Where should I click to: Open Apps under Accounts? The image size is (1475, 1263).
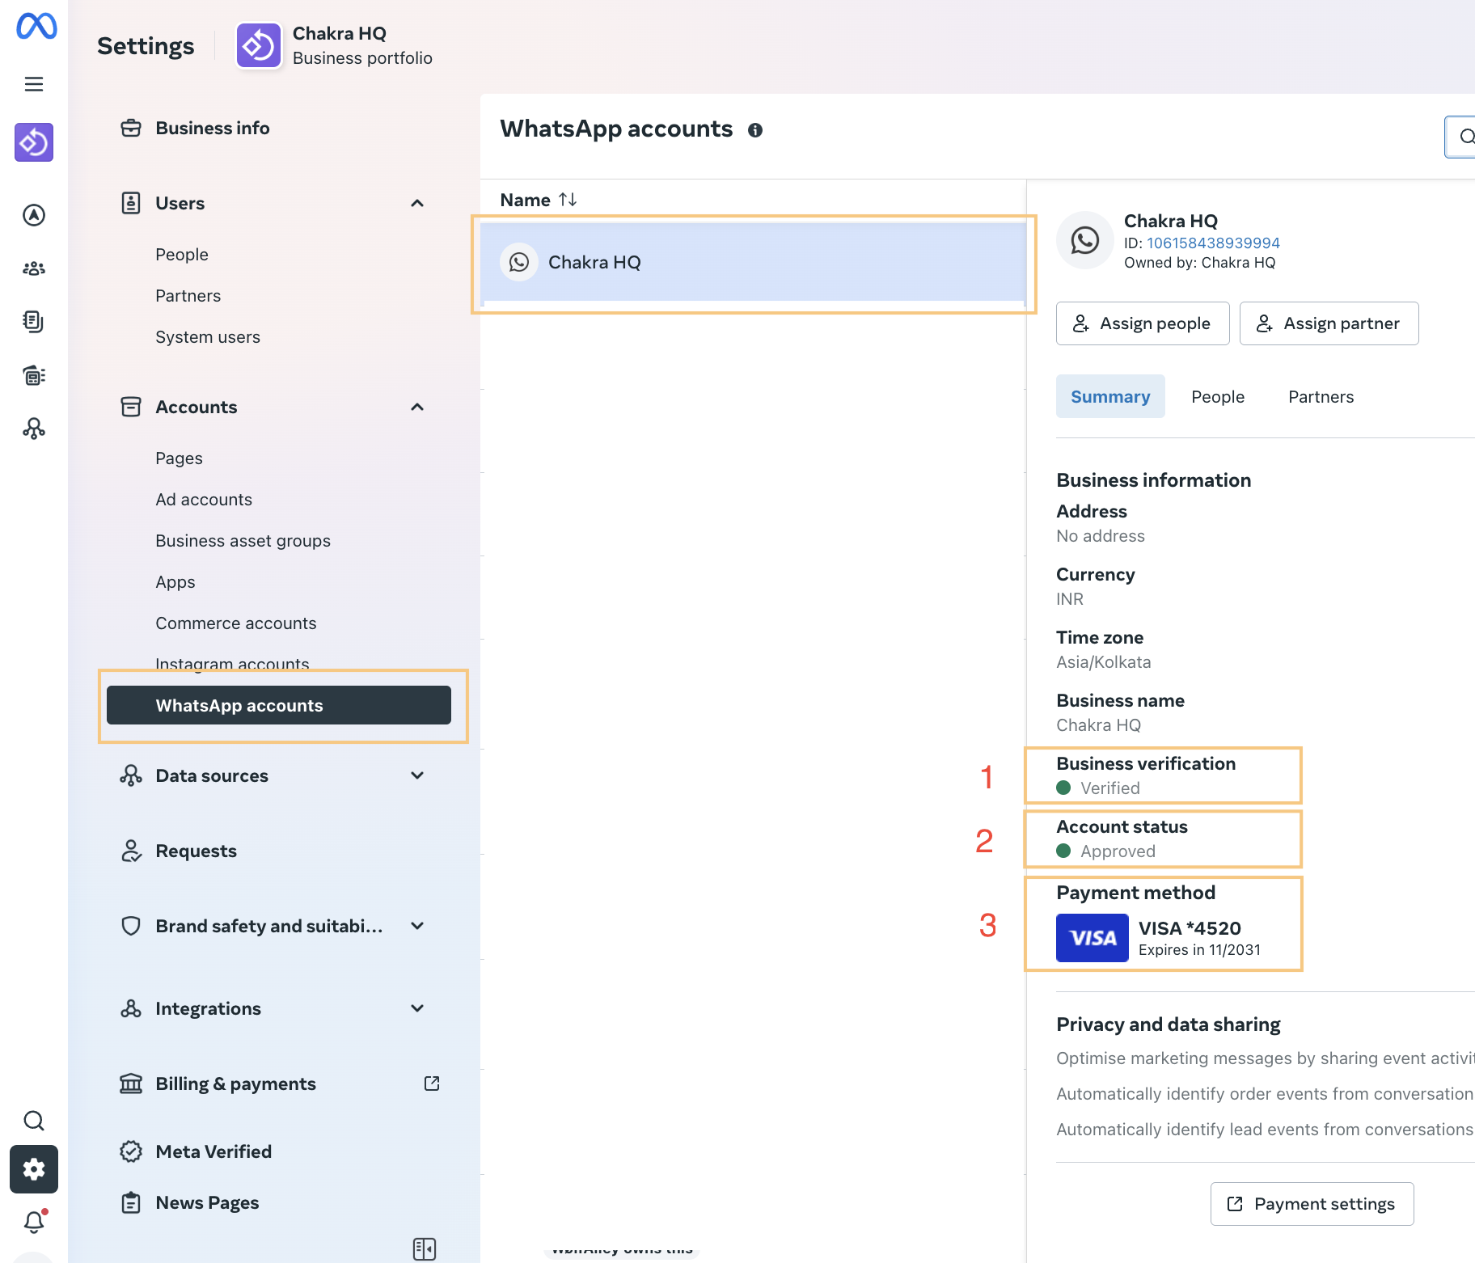175,582
